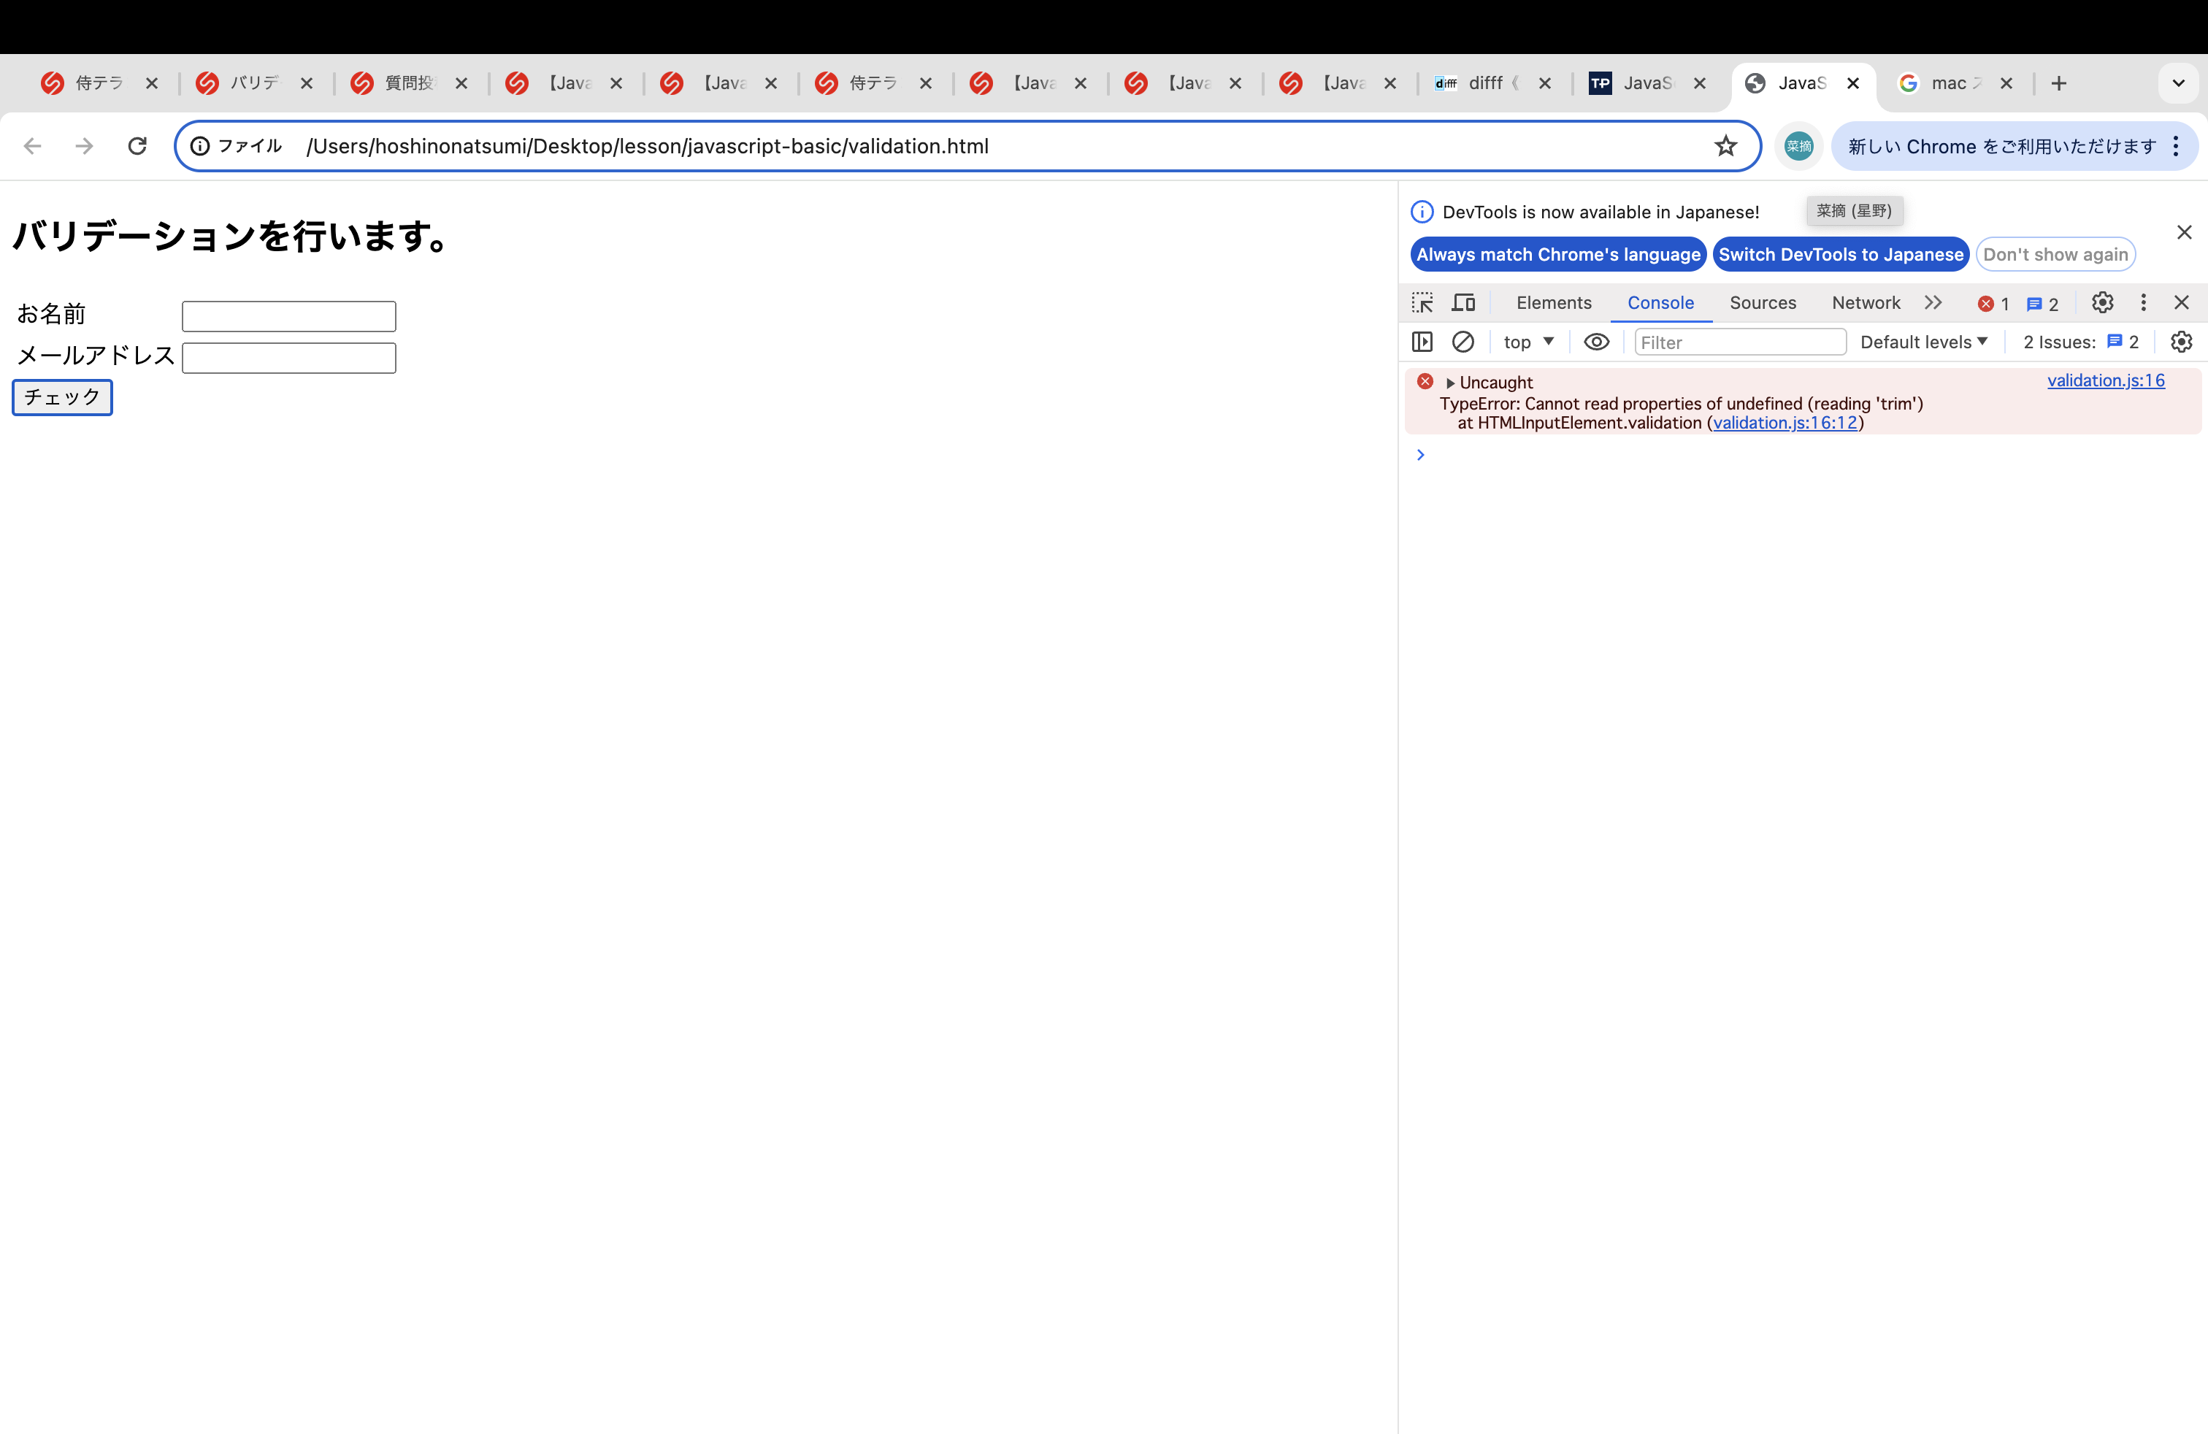The width and height of the screenshot is (2208, 1434).
Task: Select the inspect element tool
Action: pyautogui.click(x=1422, y=302)
